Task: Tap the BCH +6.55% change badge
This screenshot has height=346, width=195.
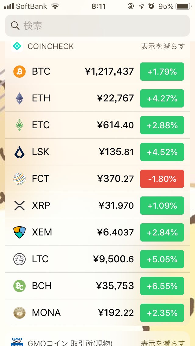Action: [162, 286]
